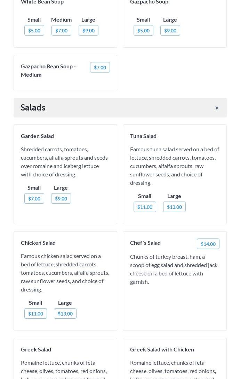Choose large Gazpacho Soup $9.00
The image size is (240, 379).
click(x=170, y=31)
